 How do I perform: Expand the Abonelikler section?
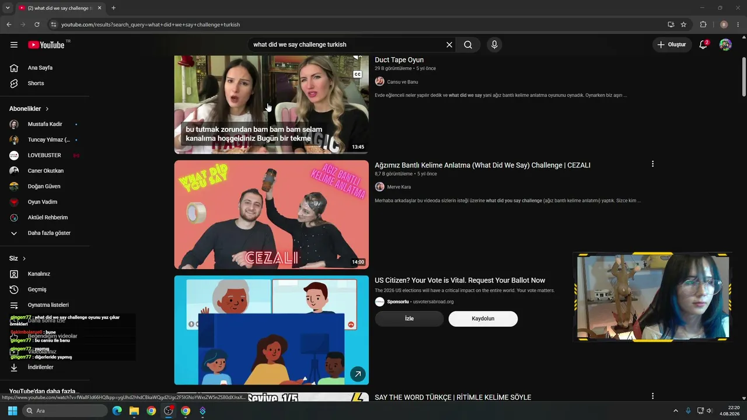[x=29, y=108]
